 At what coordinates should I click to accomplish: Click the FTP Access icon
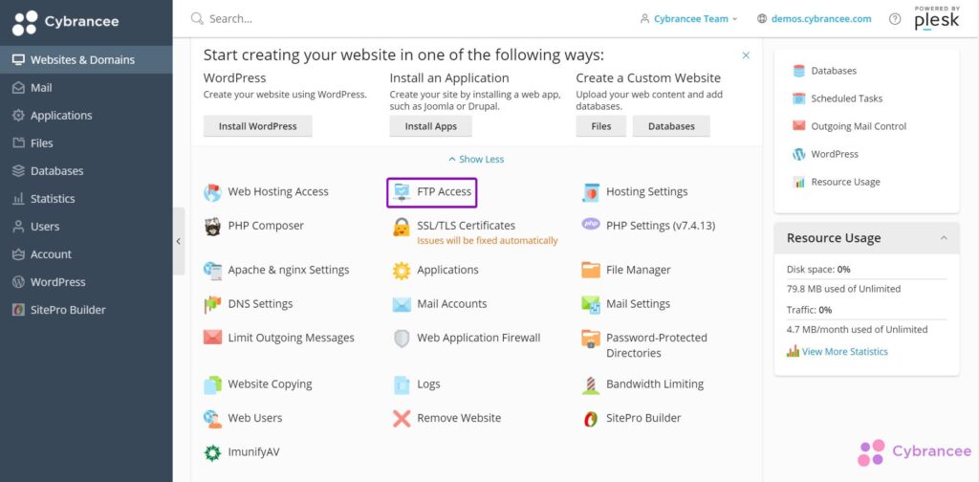click(402, 192)
